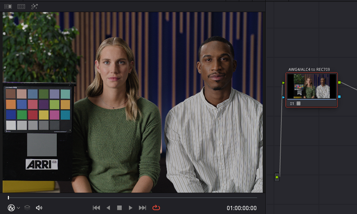Toggle the stacked layers unmix icon
Viewport: 357px width, 214px height.
coord(27,208)
